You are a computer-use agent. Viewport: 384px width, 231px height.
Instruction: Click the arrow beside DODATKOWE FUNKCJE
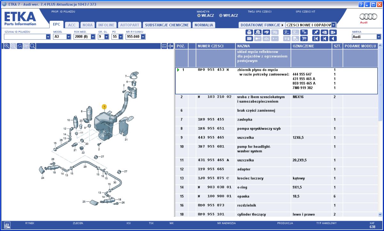[283, 25]
